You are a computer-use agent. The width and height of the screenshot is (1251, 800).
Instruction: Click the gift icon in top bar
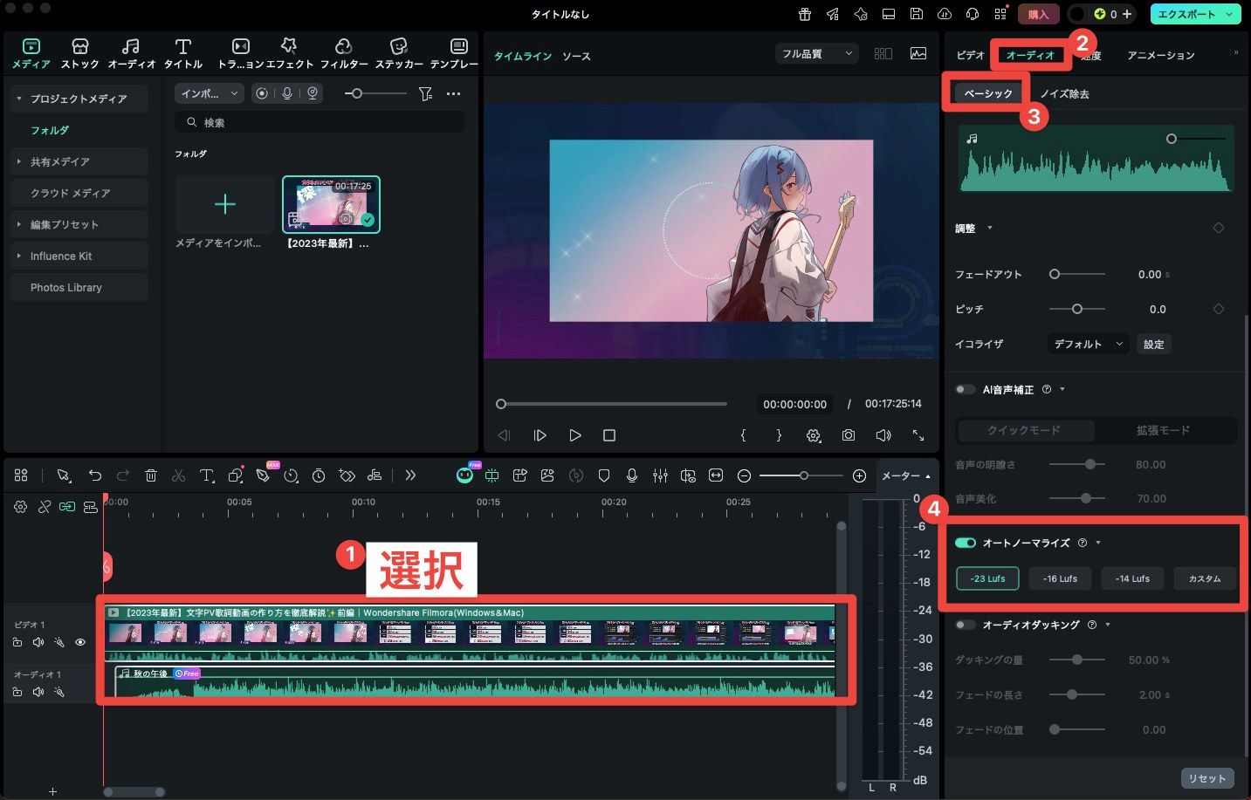tap(805, 14)
